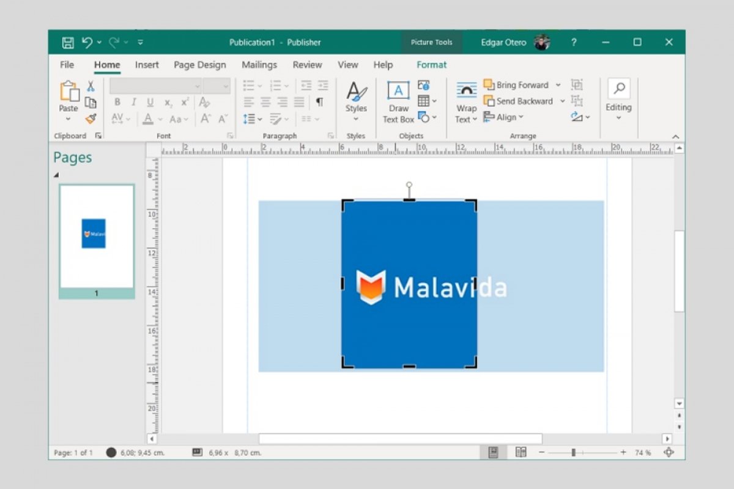Undo the last action
Screen dimensions: 734x489
[87, 42]
